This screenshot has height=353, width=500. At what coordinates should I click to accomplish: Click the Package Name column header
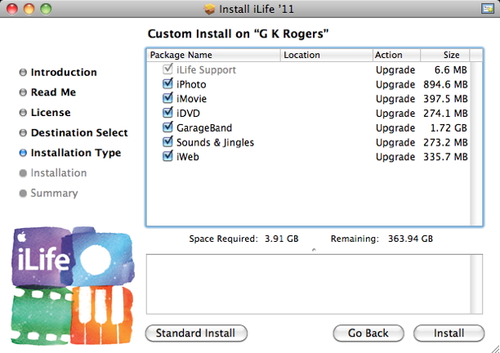click(x=213, y=55)
